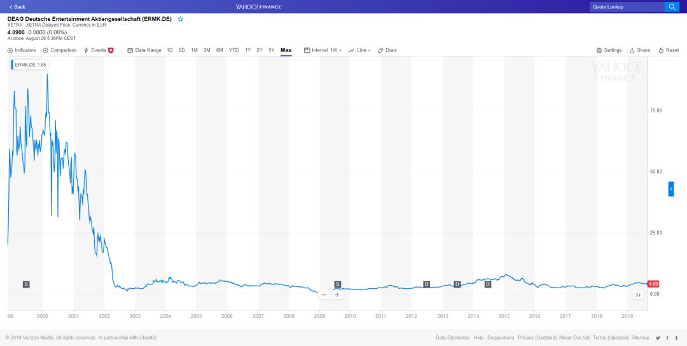Toggle the Events option
The width and height of the screenshot is (687, 346).
tap(99, 50)
